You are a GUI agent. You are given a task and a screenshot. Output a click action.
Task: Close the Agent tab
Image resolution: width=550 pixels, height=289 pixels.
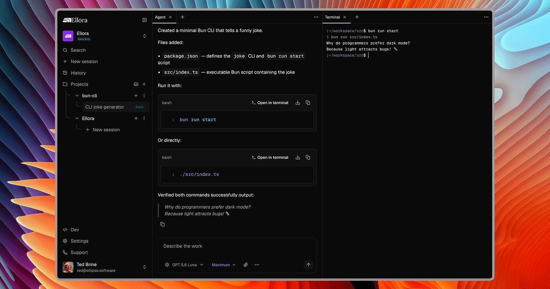click(x=170, y=17)
